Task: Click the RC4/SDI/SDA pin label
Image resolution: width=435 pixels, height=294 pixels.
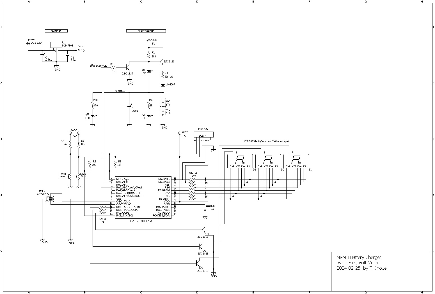Action: [161, 215]
